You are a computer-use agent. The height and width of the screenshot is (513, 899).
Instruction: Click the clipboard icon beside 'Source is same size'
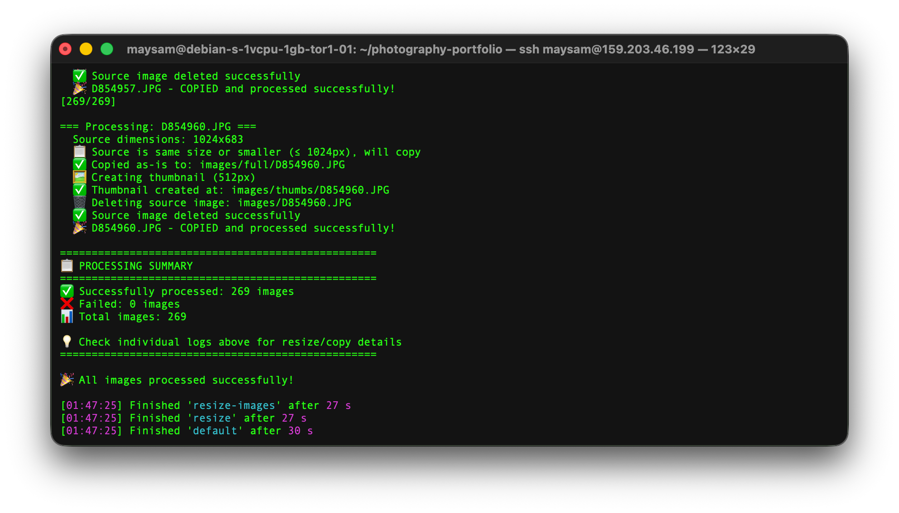(80, 152)
